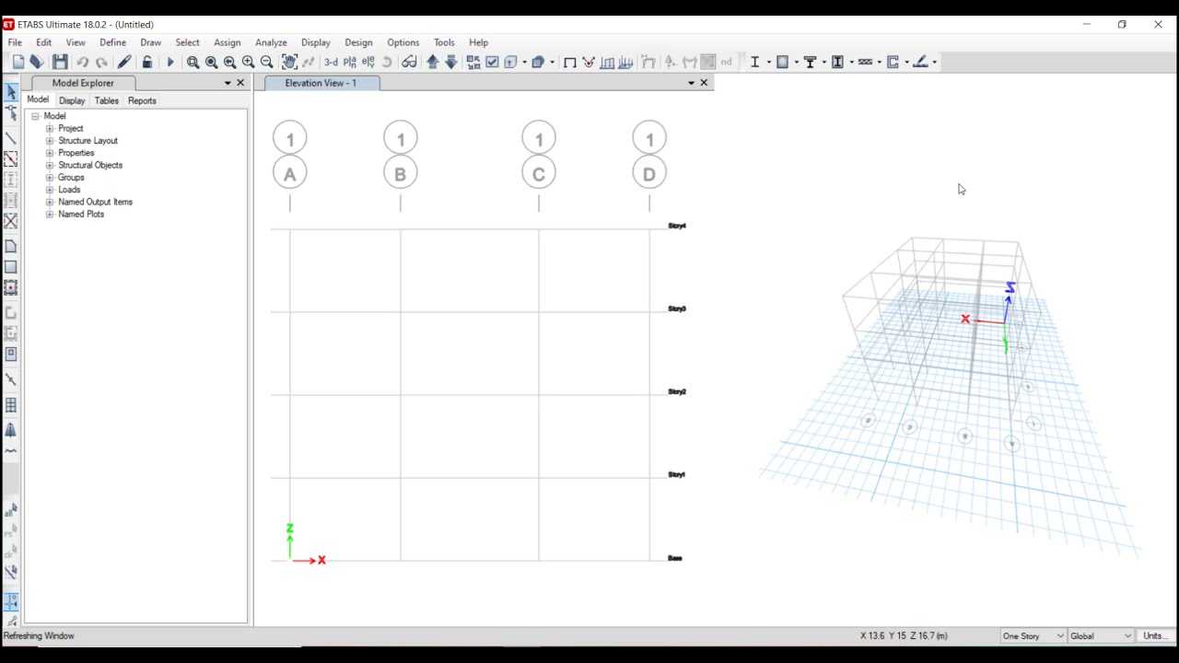Screen dimensions: 1179x663
Task: Click the Zoom In plus magnifier
Action: [248, 62]
